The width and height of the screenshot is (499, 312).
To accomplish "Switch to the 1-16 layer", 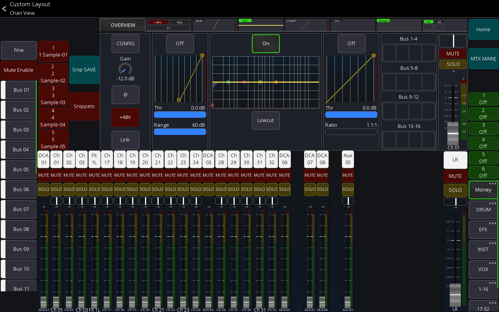I will [483, 289].
